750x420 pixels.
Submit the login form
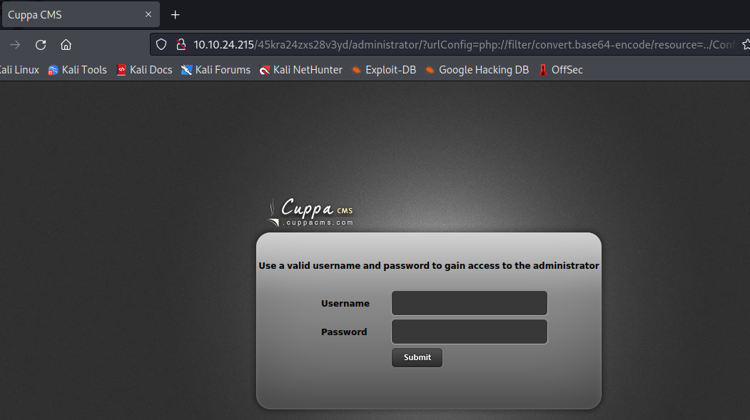[417, 357]
